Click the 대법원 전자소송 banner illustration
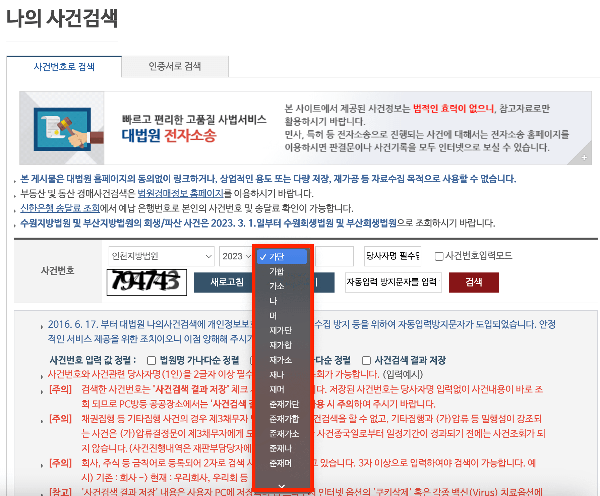 [63, 128]
